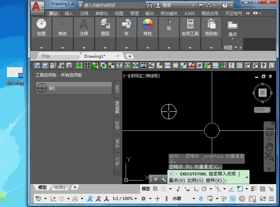Toggle the grid display in status bar
This screenshot has width=280, height=207.
155,189
